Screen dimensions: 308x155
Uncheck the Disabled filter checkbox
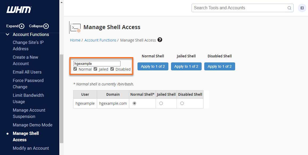point(112,69)
